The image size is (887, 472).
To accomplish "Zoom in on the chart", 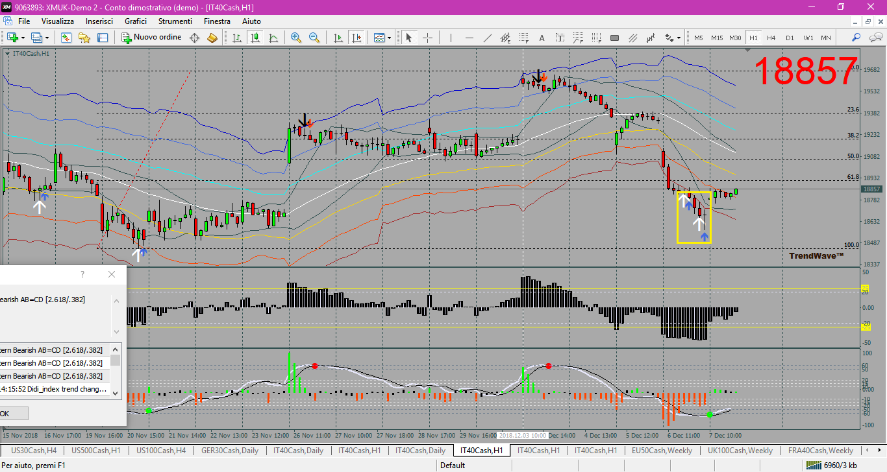I will [x=296, y=38].
